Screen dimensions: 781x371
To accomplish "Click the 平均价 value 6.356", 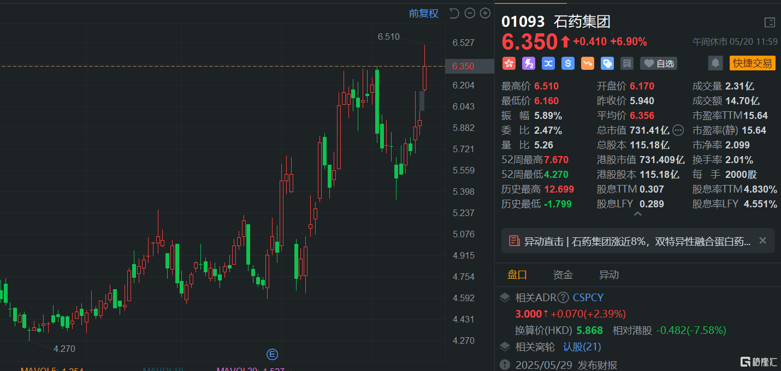I will pos(642,115).
